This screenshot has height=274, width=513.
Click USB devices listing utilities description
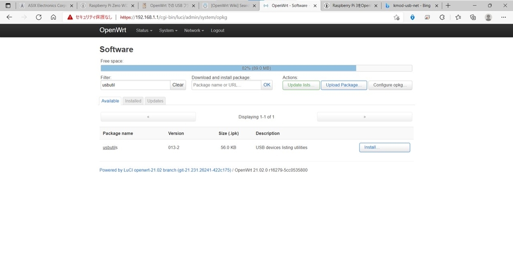[x=282, y=147]
